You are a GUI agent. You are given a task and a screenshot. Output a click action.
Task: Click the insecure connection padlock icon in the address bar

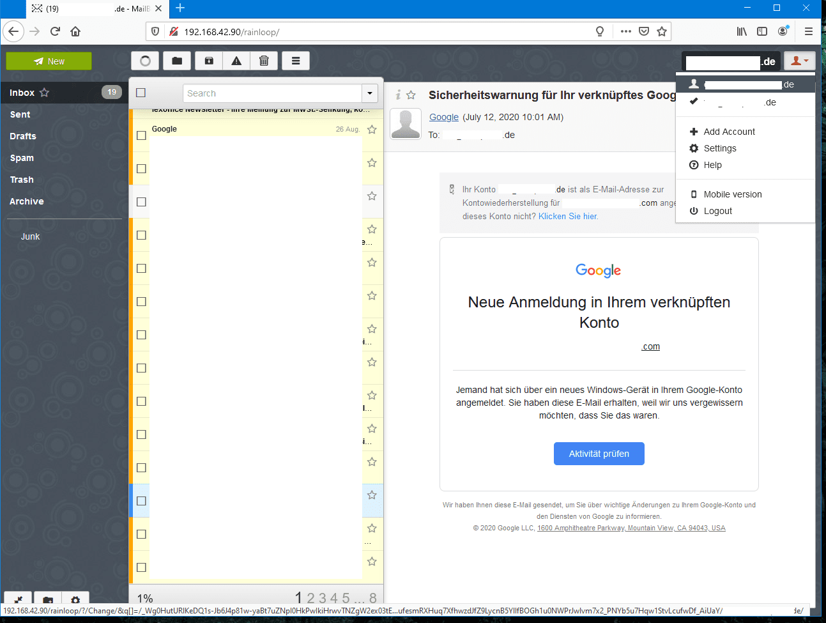pos(173,31)
